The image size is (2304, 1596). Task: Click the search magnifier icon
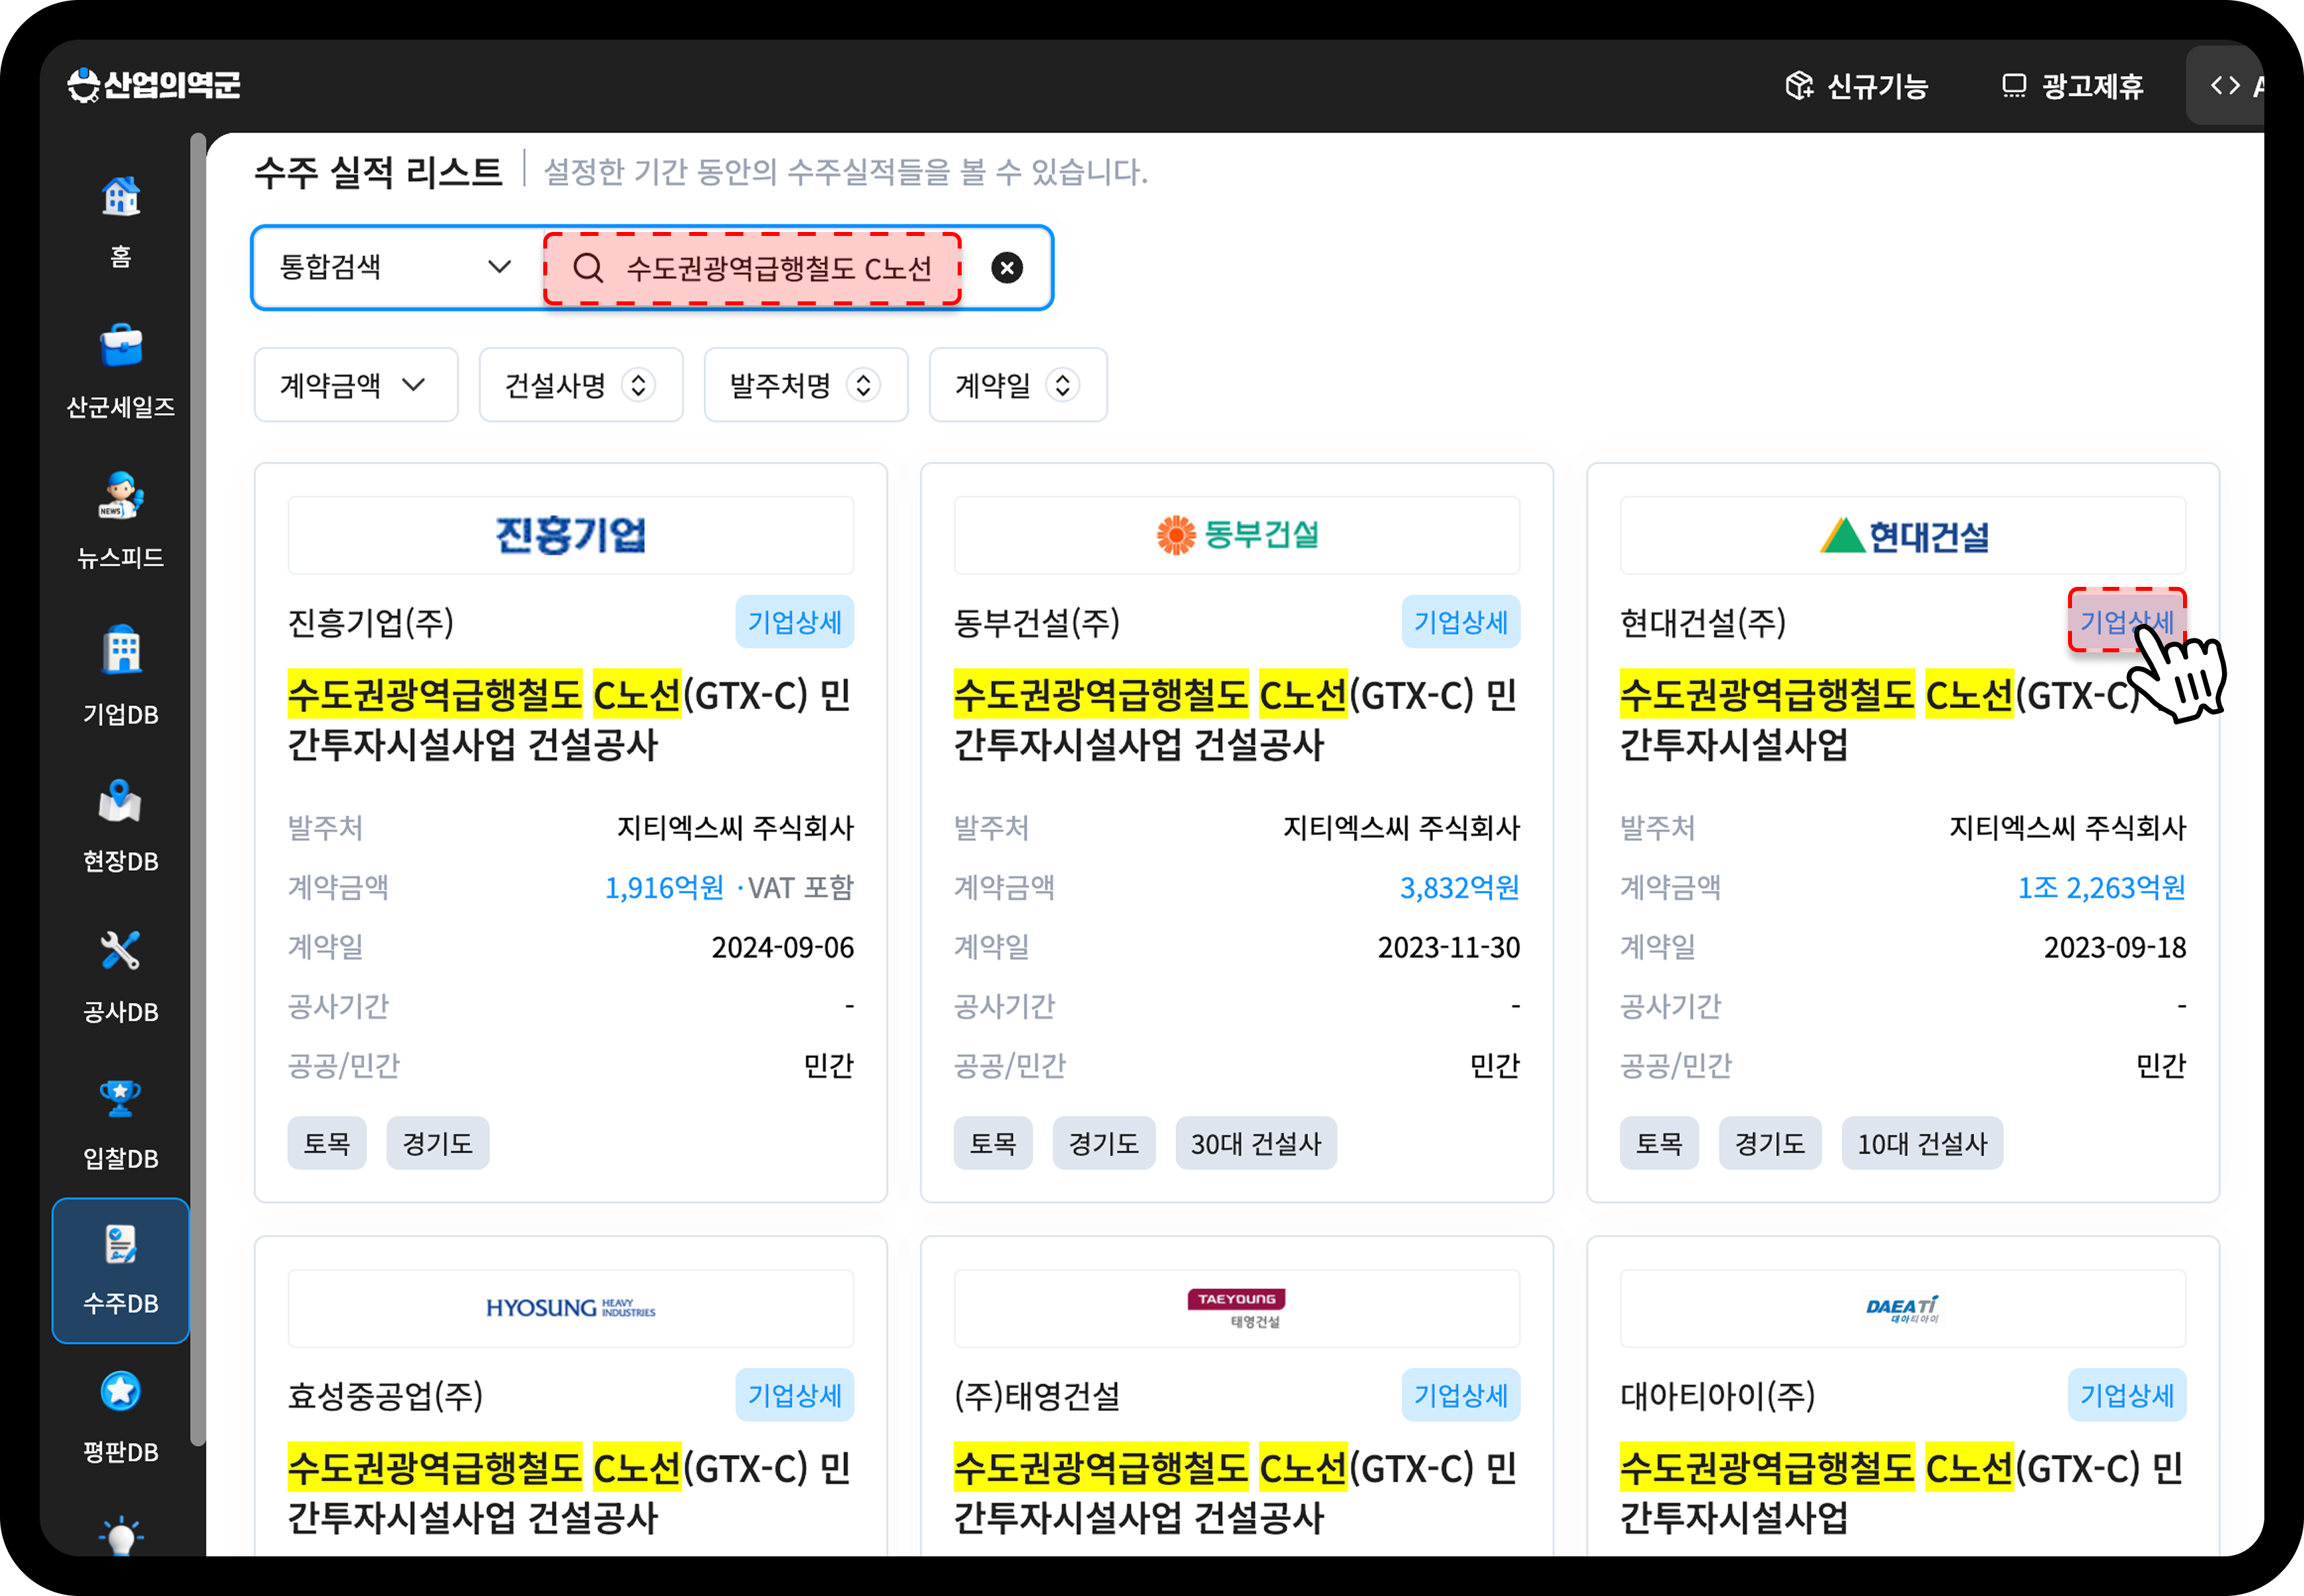coord(588,268)
